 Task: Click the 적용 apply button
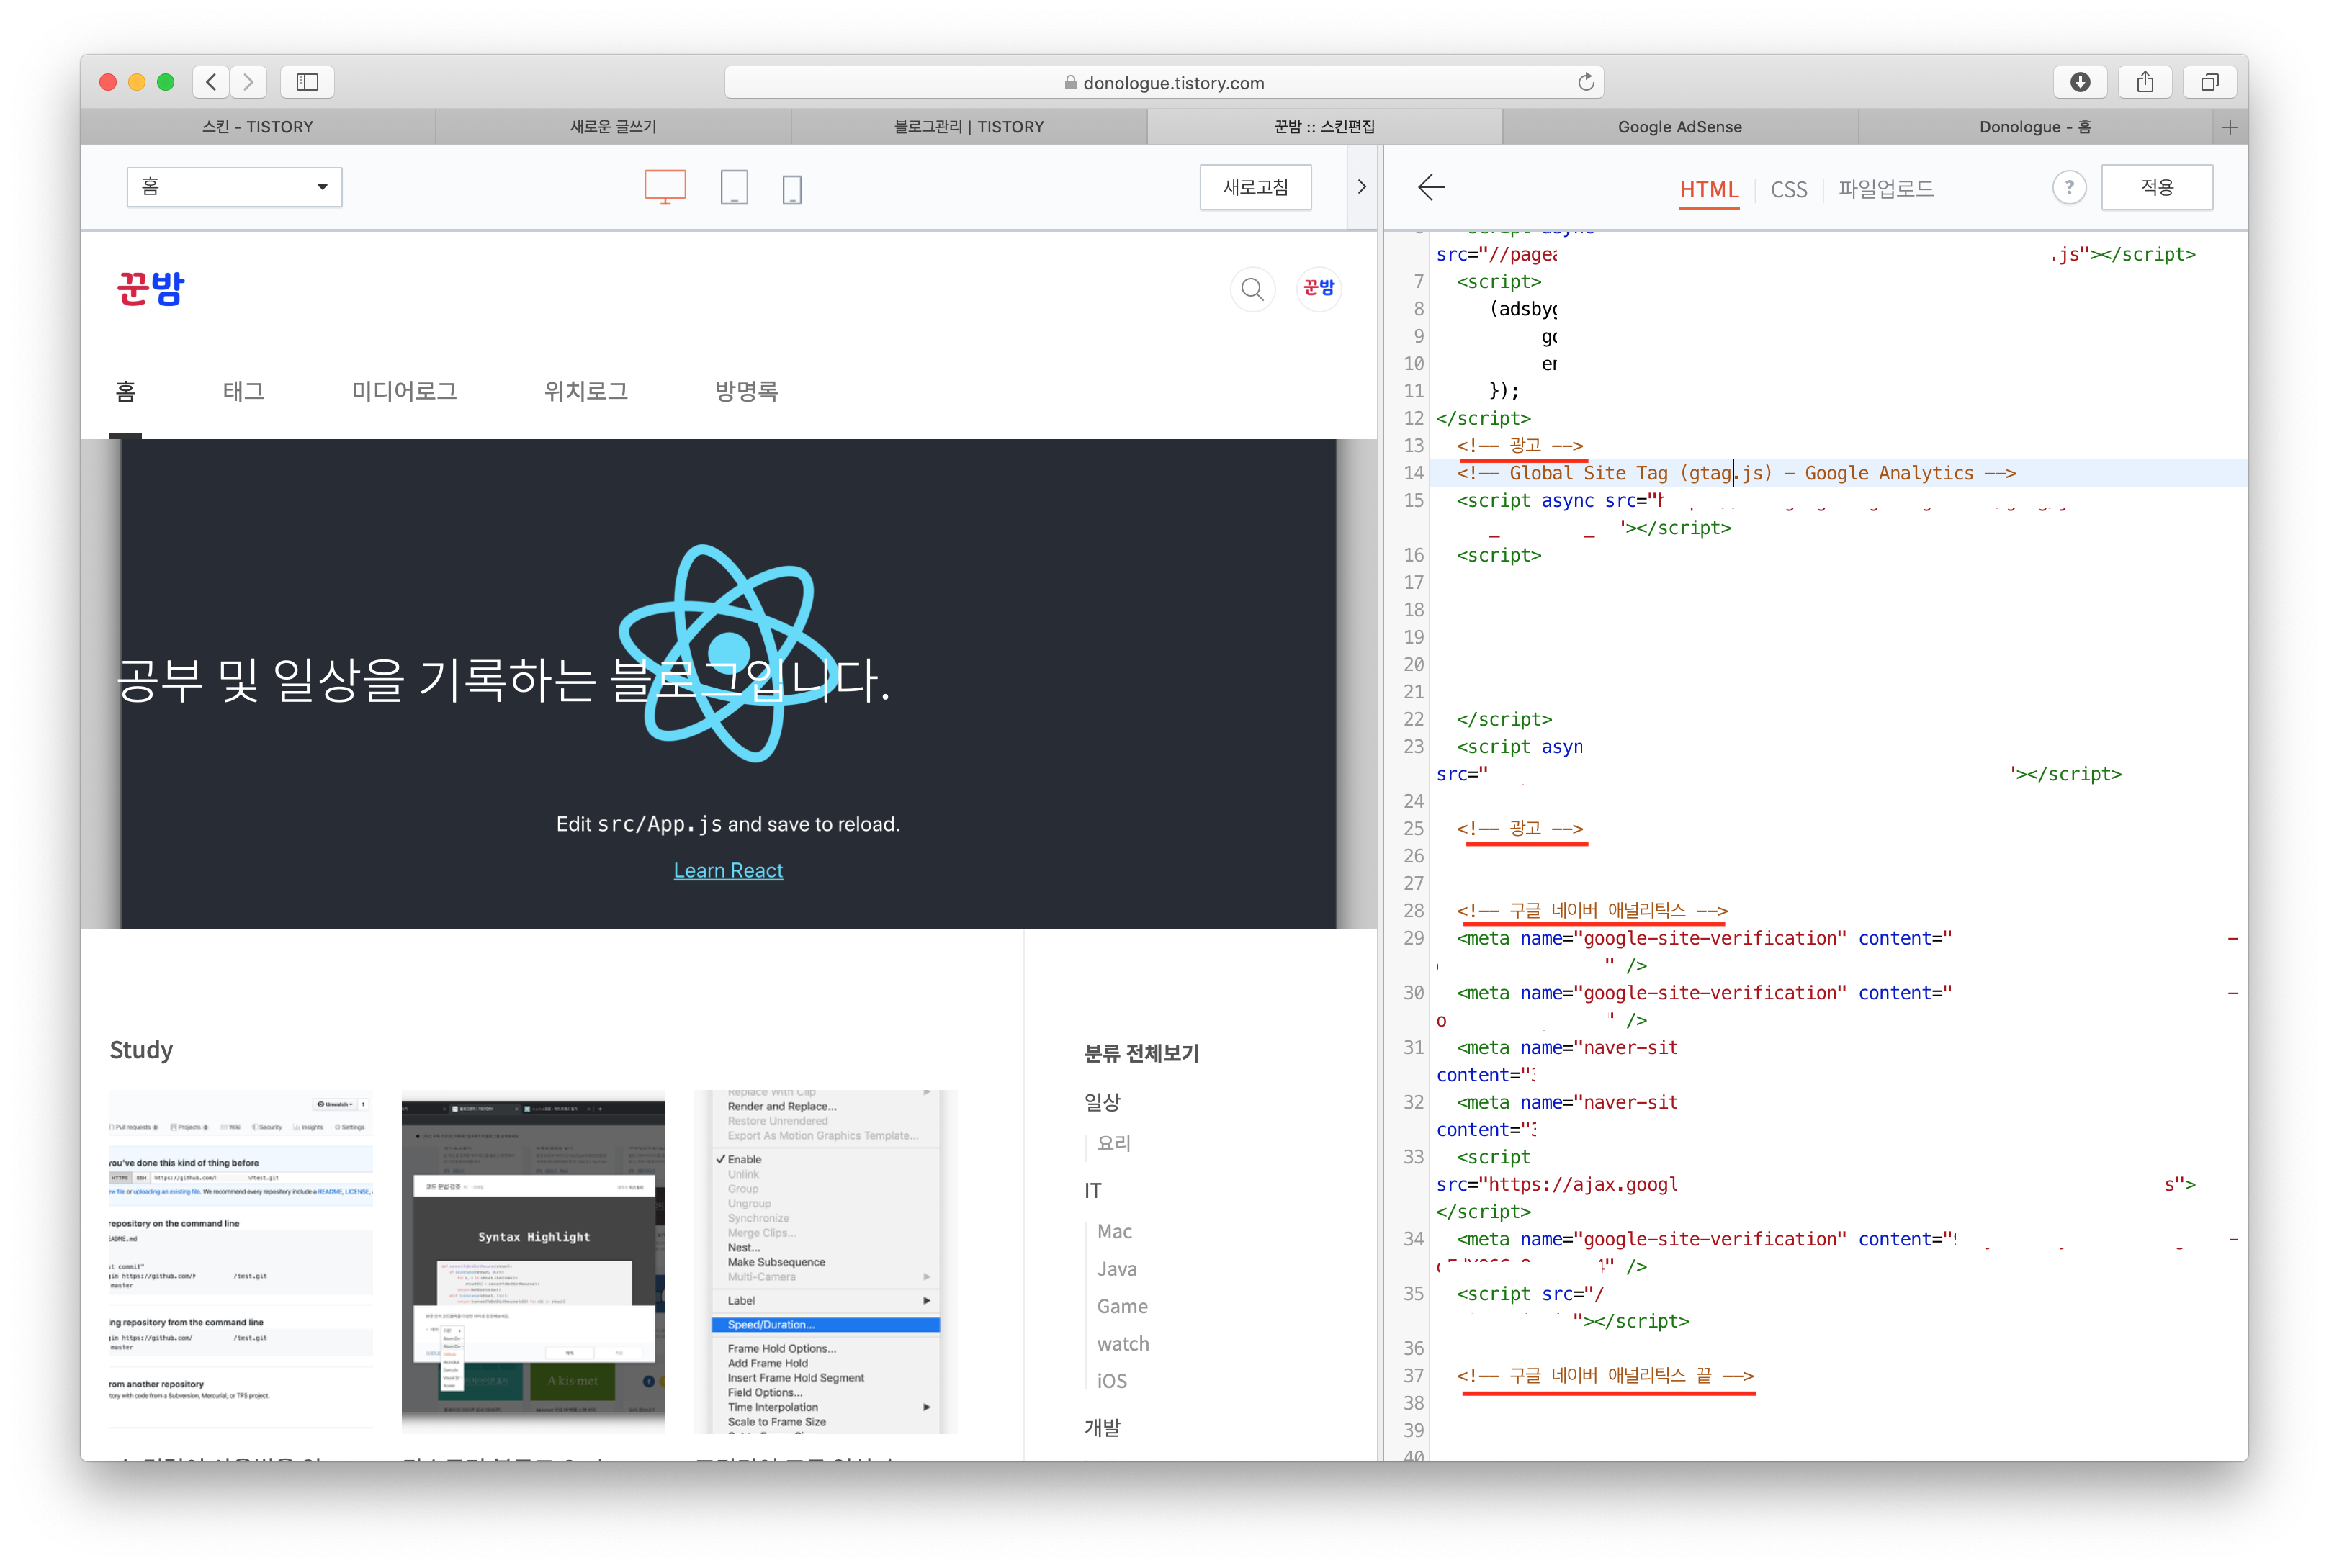(x=2156, y=187)
